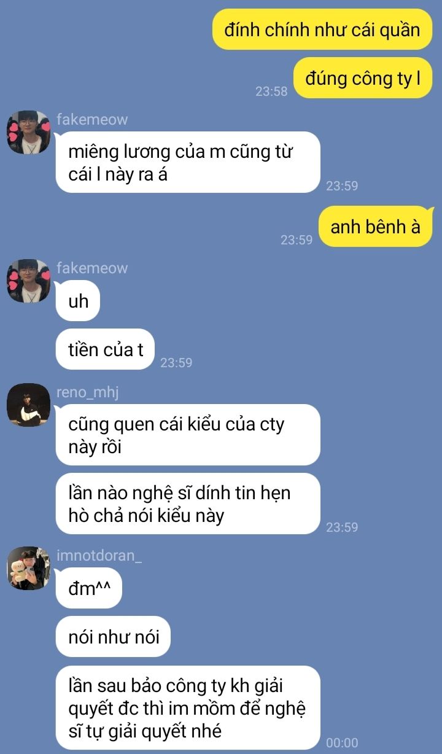
Task: Tap the yellow bubble "anh bênh à"
Action: tap(376, 227)
